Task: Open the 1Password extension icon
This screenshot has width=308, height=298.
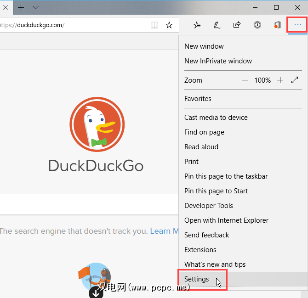Action: [x=257, y=25]
